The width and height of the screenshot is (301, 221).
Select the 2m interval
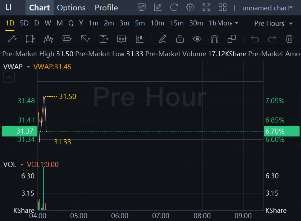tap(109, 23)
